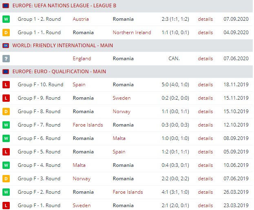
Task: Click the flag icon beside Euro Qualification
Action: point(6,72)
